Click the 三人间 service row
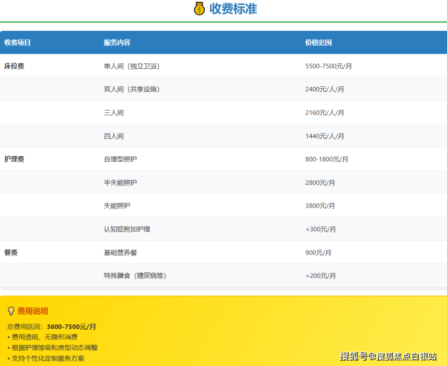This screenshot has width=447, height=366. (114, 113)
